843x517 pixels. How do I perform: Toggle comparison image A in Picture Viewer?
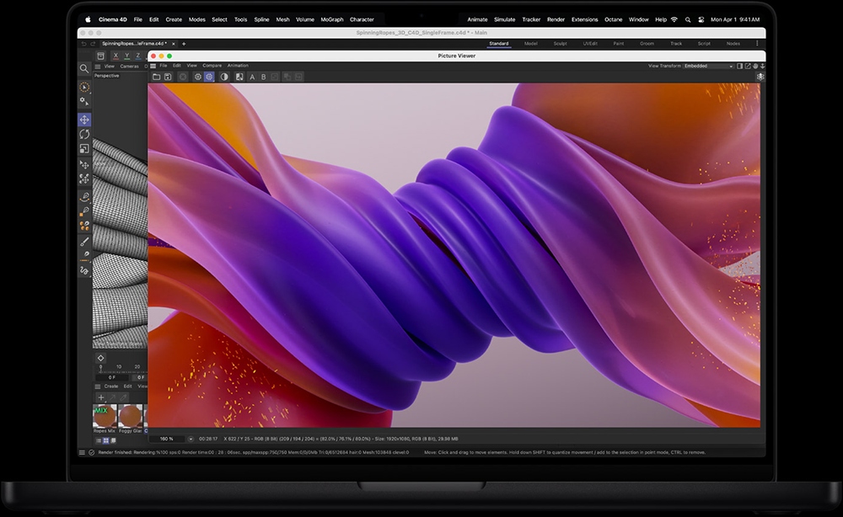click(x=251, y=76)
